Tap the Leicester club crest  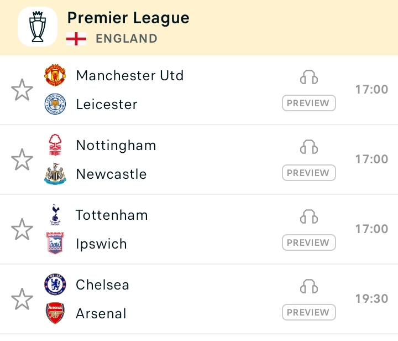[x=55, y=104]
